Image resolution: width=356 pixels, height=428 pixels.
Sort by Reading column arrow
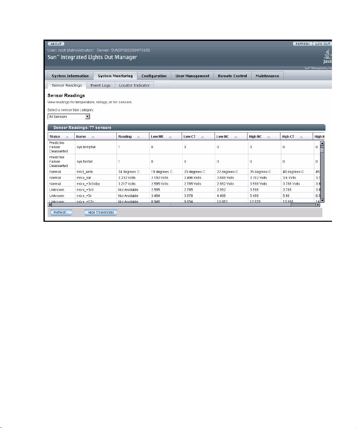(138, 137)
